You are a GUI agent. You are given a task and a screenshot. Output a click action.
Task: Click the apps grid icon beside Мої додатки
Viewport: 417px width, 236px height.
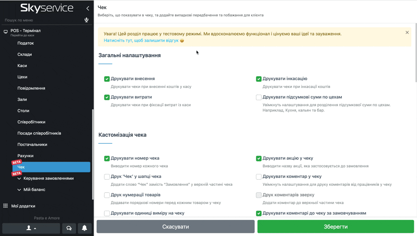click(6, 206)
